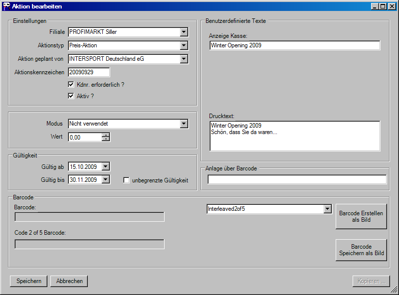Uncheck the Aktiv checkbox
Image resolution: width=399 pixels, height=295 pixels.
71,96
